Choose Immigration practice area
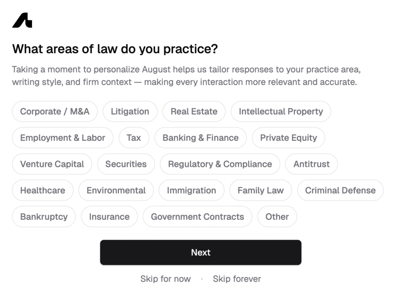The width and height of the screenshot is (401, 293). coord(191,190)
